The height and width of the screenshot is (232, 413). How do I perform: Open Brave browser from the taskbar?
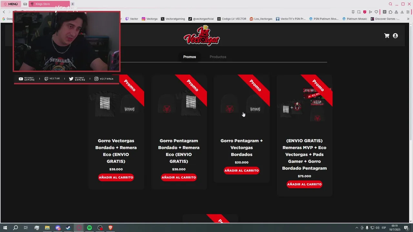click(111, 228)
